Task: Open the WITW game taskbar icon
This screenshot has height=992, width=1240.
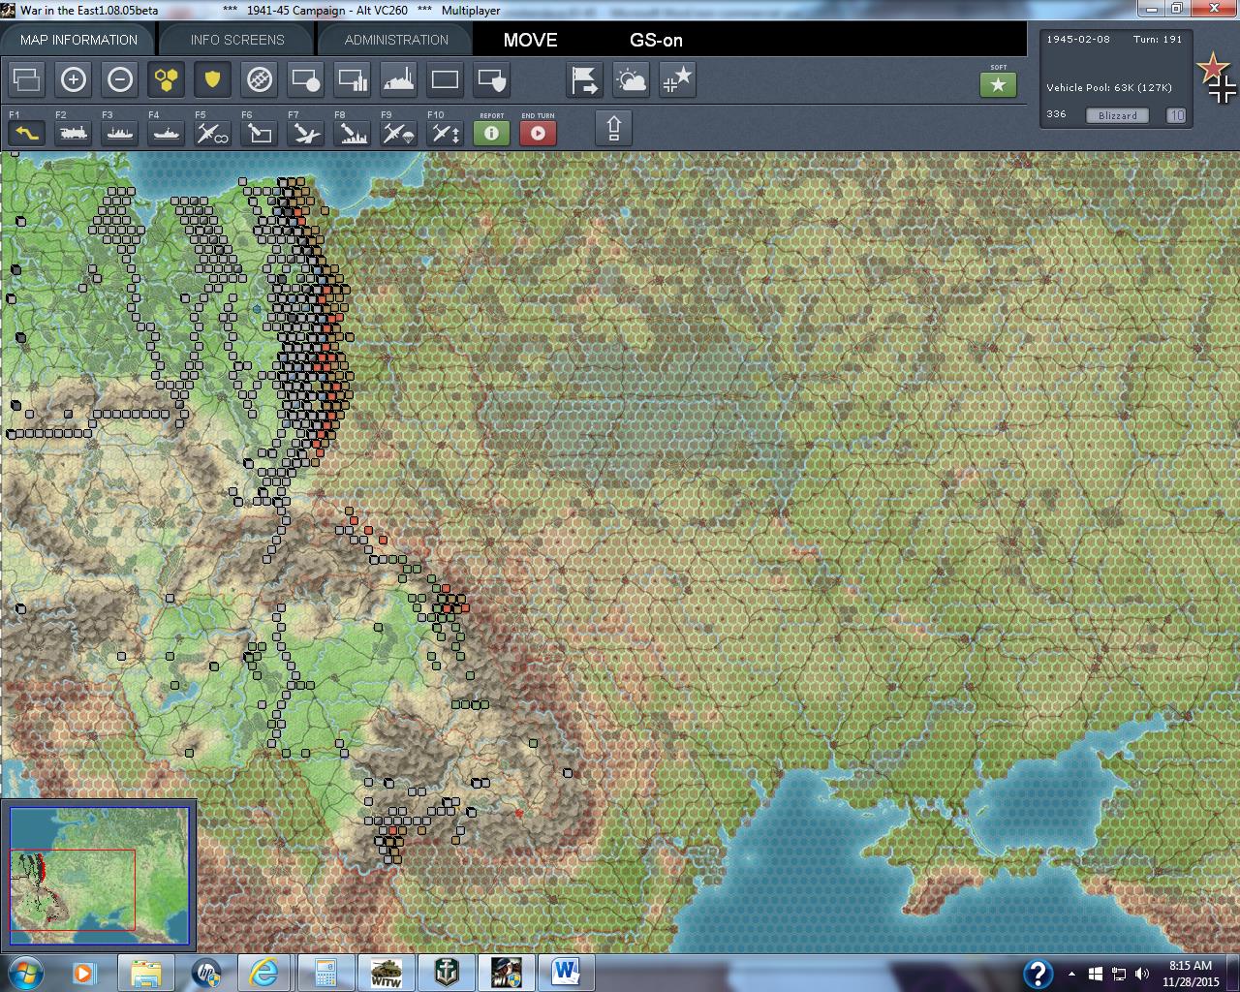Action: pos(387,973)
